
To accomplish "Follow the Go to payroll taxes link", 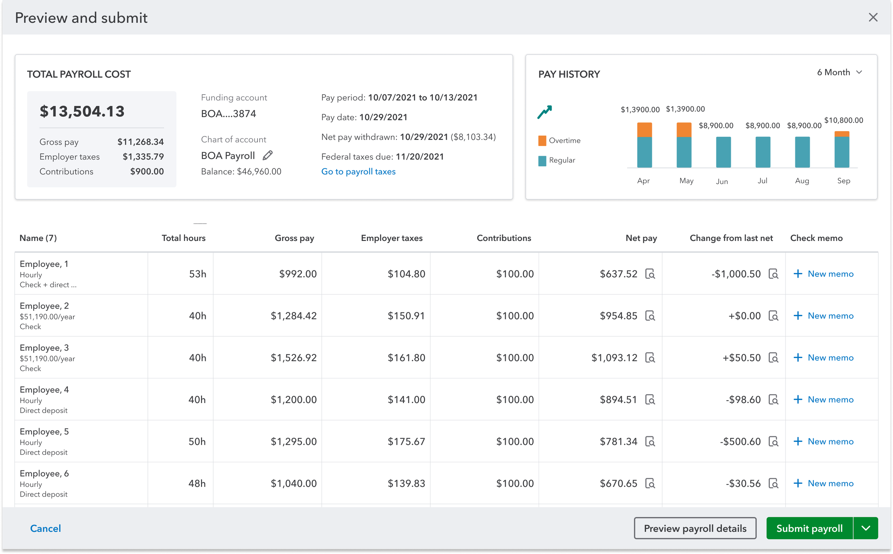I will click(x=358, y=171).
